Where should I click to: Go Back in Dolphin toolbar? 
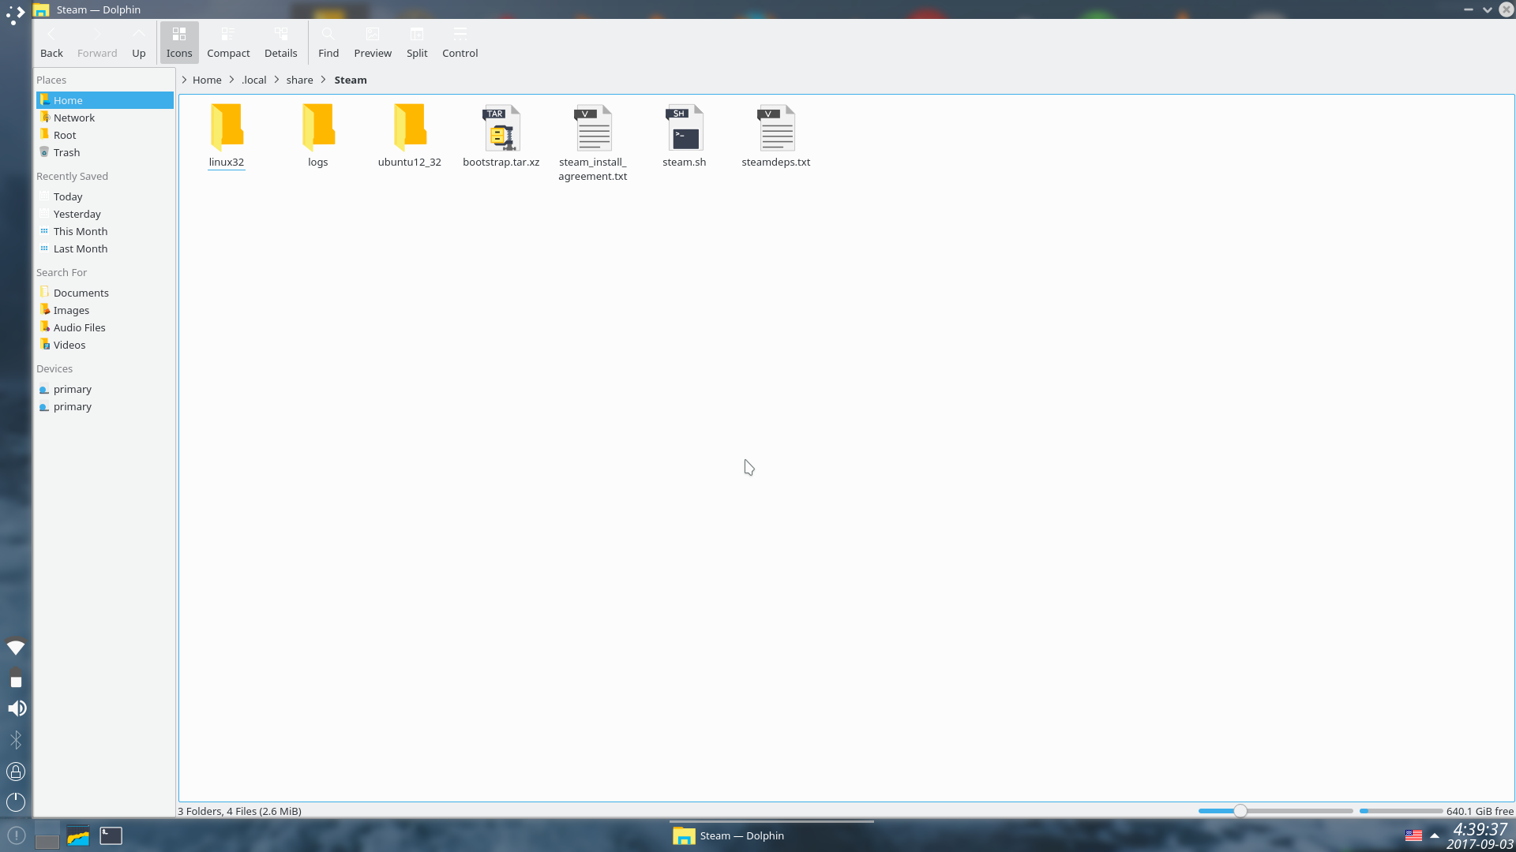click(x=51, y=42)
